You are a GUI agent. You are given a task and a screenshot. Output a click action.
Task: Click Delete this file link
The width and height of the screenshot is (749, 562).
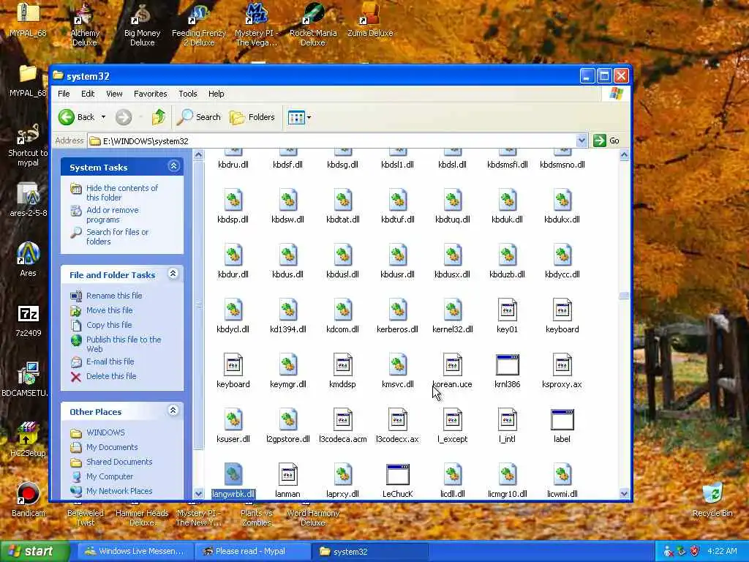click(x=111, y=376)
